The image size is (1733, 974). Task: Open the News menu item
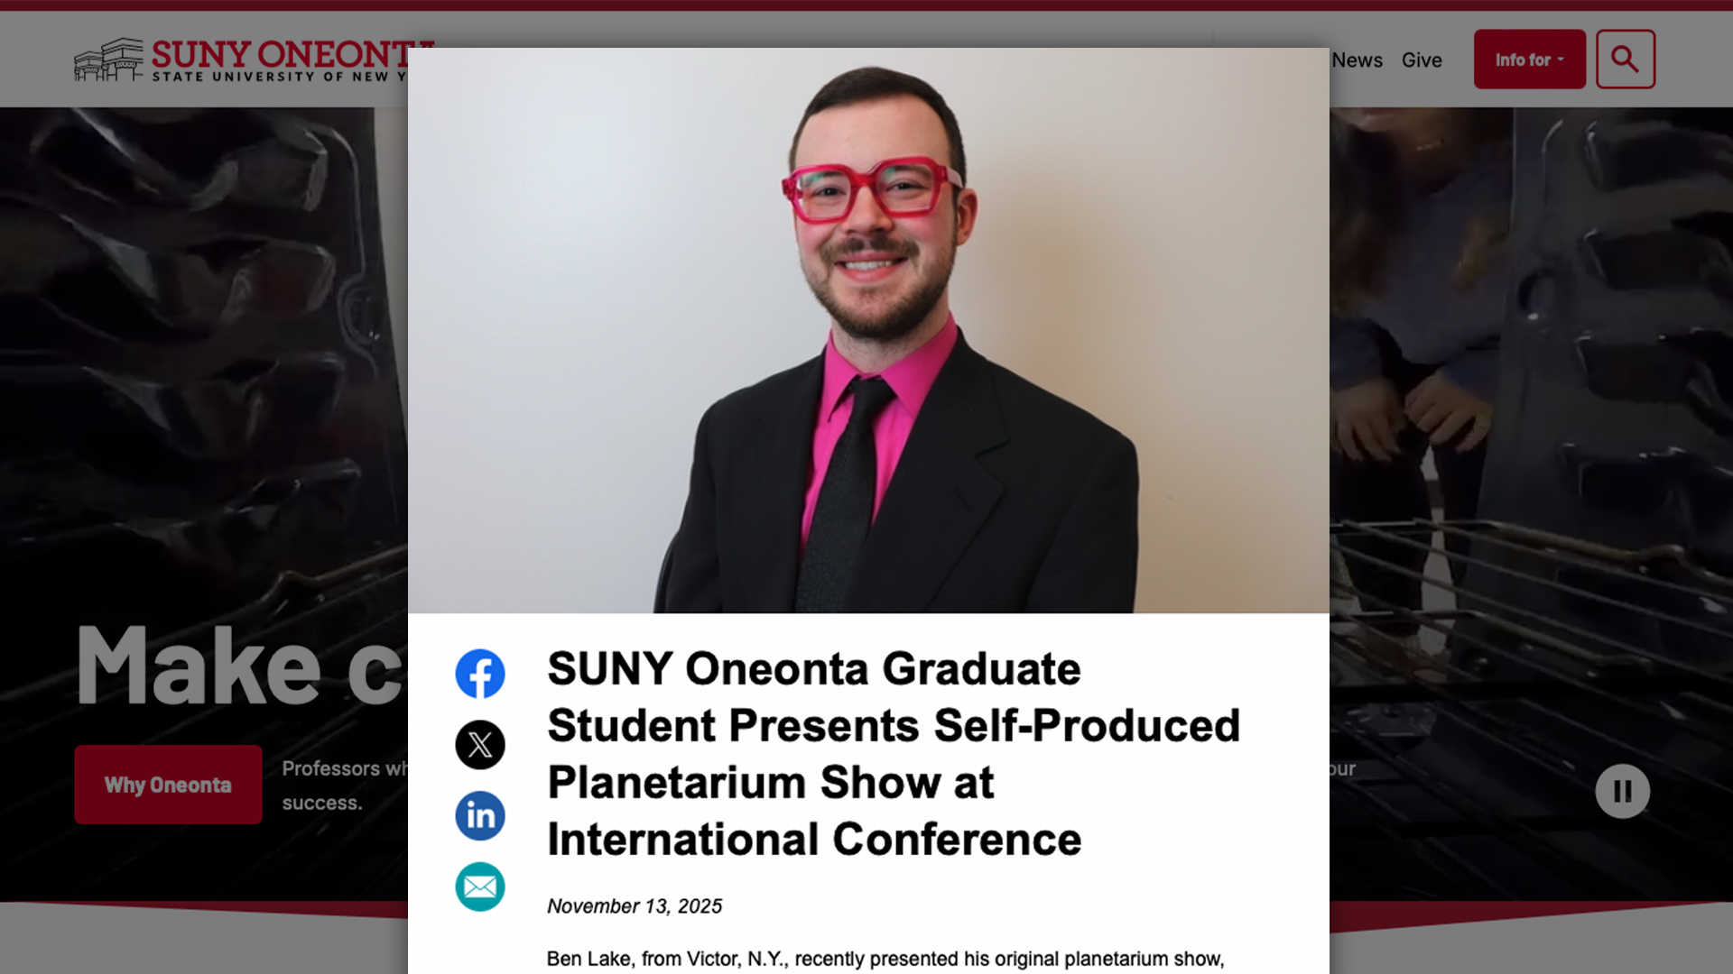coord(1357,60)
